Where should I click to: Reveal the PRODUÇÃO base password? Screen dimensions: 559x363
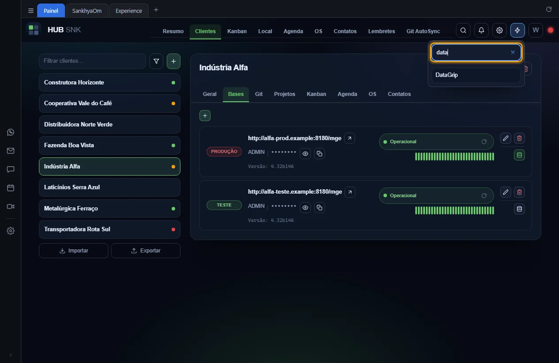coord(305,154)
